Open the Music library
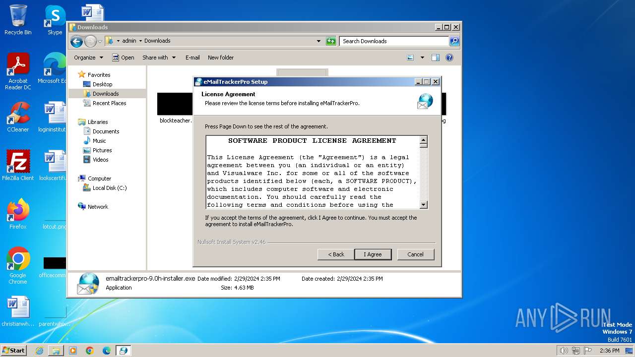Screen dimensions: 635x357 pos(99,141)
